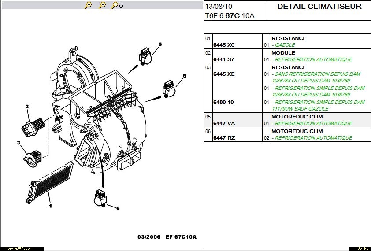
Task: Open part number 6480 10
Action: point(224,102)
